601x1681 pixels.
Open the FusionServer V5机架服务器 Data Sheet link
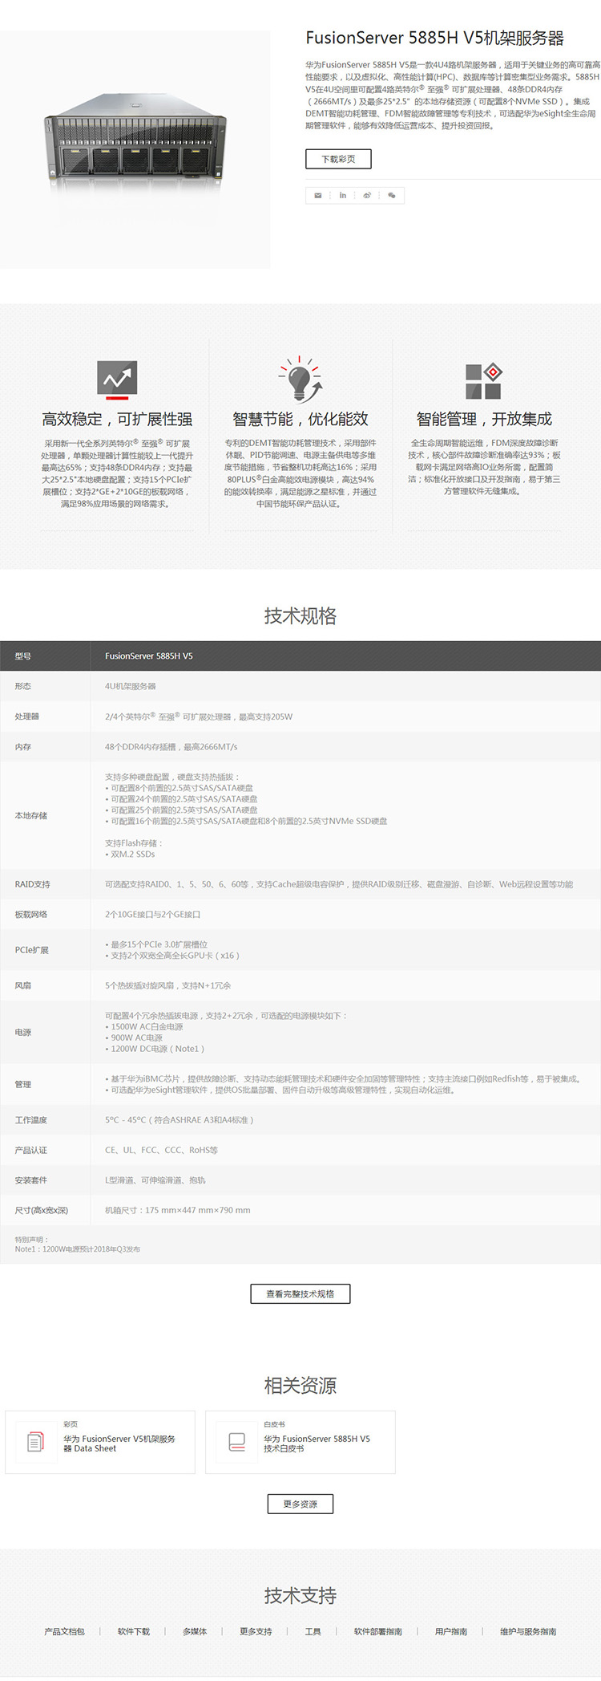pos(119,1443)
